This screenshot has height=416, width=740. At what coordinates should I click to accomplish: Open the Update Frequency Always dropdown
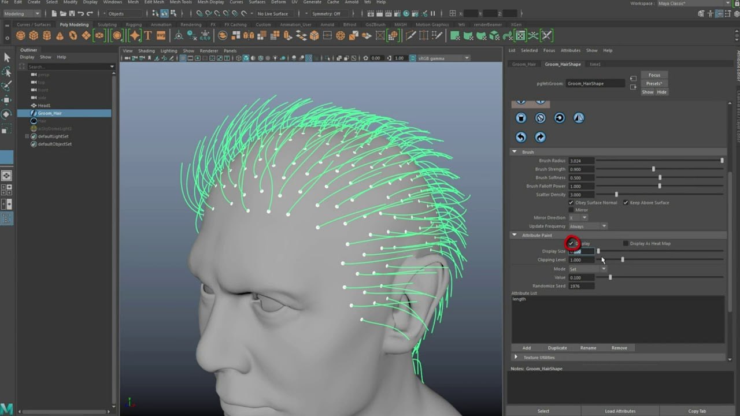tap(588, 226)
